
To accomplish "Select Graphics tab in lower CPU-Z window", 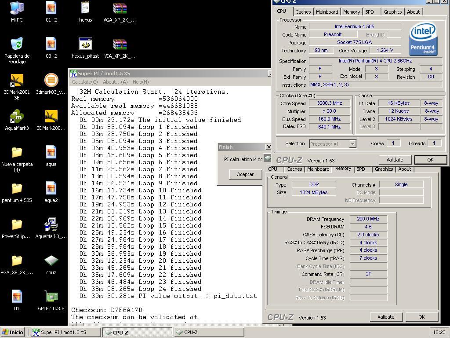I will tap(384, 169).
